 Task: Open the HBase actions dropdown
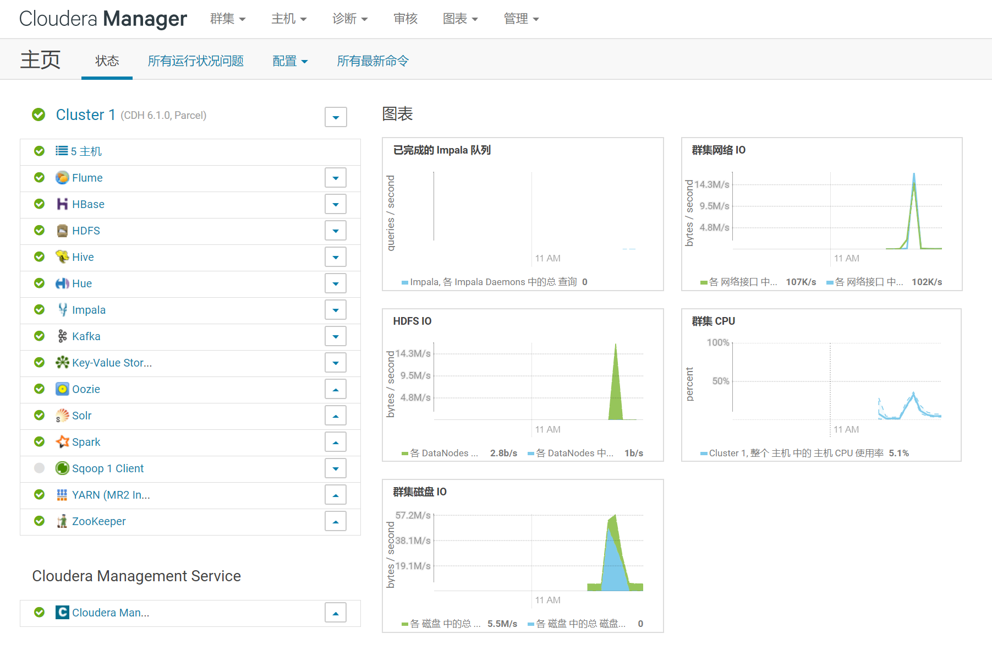click(x=336, y=204)
